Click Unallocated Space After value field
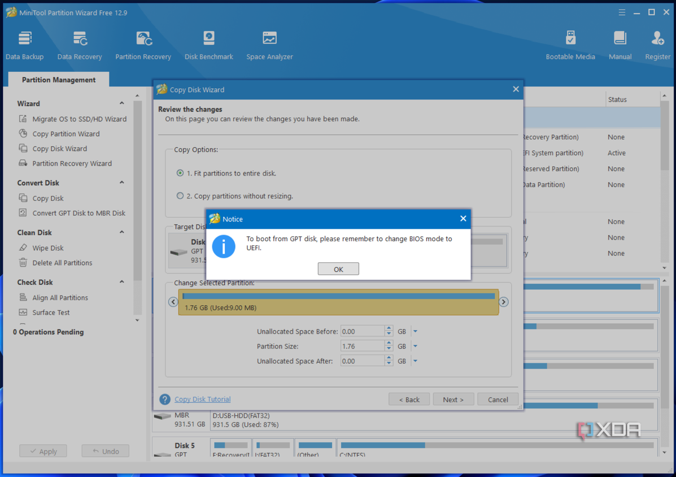Screen dimensions: 676x477 coord(363,361)
